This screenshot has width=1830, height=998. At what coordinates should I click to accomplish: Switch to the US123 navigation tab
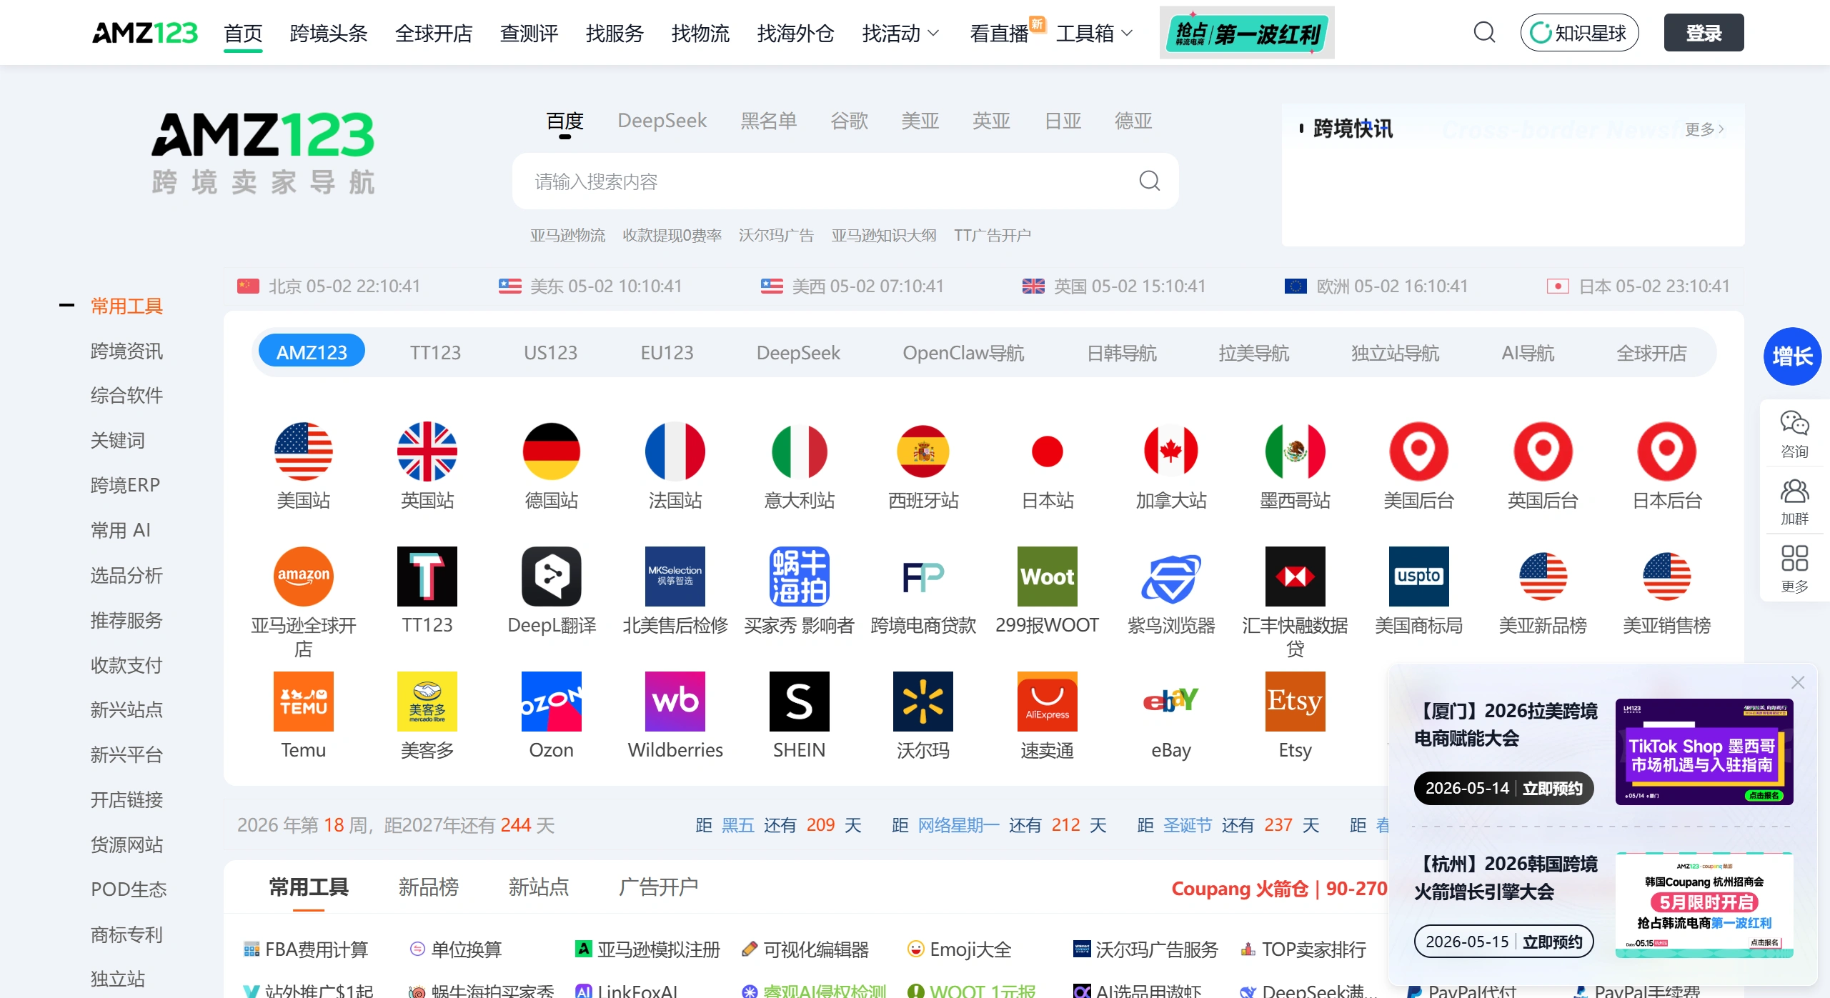click(550, 352)
